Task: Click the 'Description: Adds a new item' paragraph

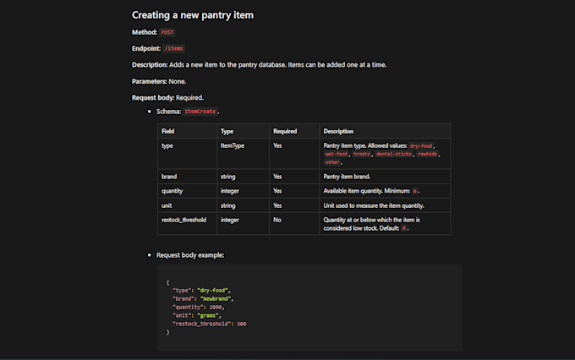Action: [260, 65]
